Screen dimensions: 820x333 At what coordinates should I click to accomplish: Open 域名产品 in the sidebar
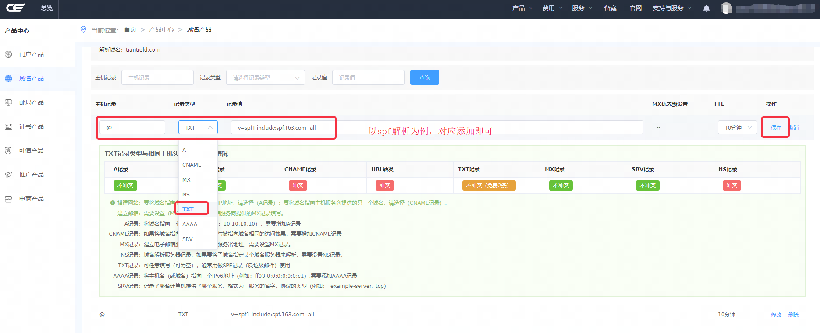31,78
